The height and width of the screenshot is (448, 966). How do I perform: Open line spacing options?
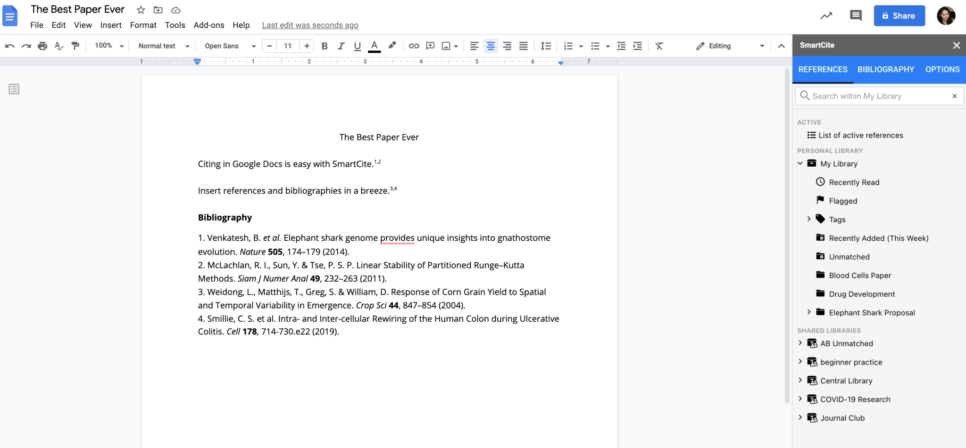(x=546, y=46)
